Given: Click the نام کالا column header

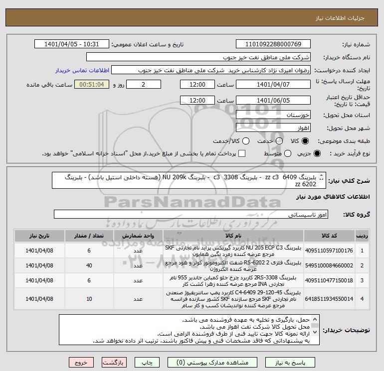Looking at the screenshot, I should 233,236.
